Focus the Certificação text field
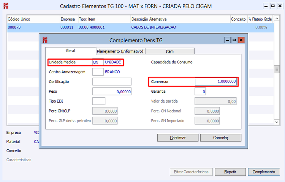The image size is (285, 182). 112,82
